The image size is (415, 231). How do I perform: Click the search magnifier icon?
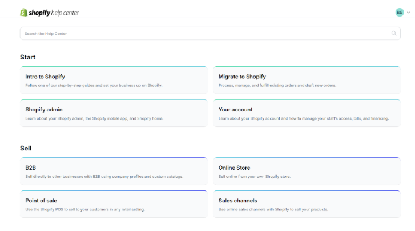(394, 33)
